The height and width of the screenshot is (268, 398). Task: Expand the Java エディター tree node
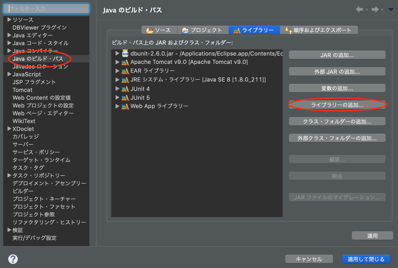9,35
